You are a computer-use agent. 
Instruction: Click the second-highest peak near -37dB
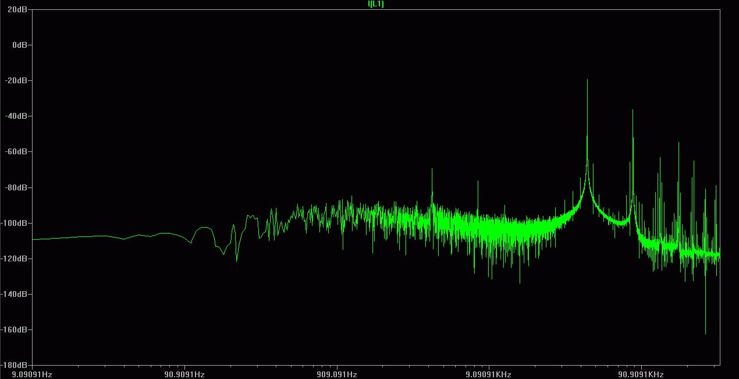tap(633, 110)
